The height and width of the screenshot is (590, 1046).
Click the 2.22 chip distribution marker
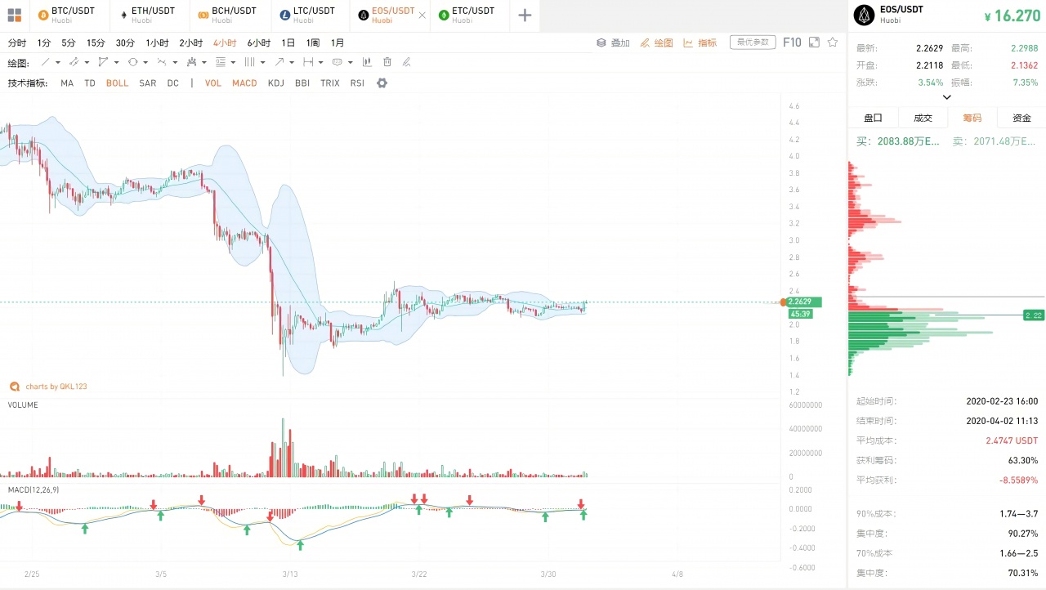tap(1034, 315)
